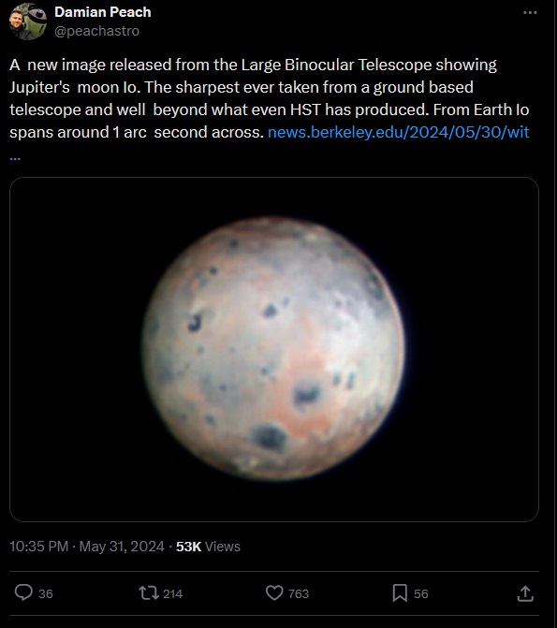This screenshot has height=628, width=557.
Task: Click the share upload icon
Action: [525, 593]
